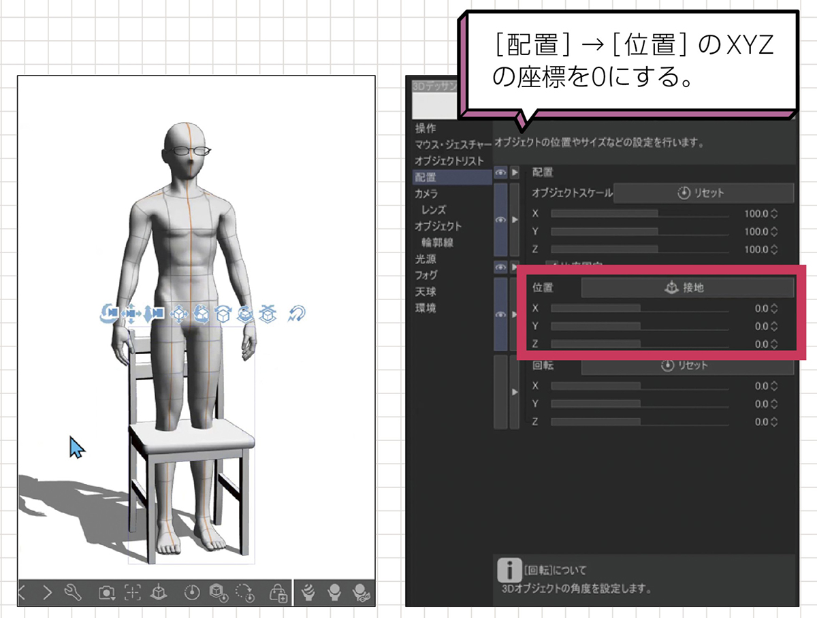Toggle the eye icon beside the 配置 header

click(500, 174)
